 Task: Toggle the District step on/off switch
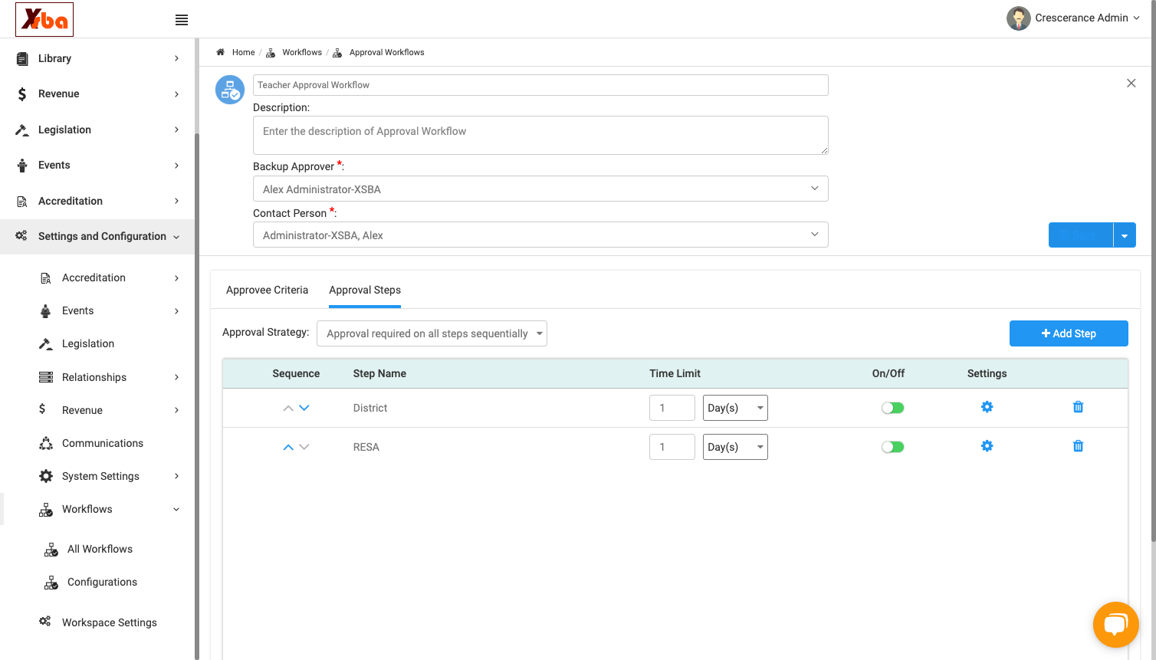(892, 408)
